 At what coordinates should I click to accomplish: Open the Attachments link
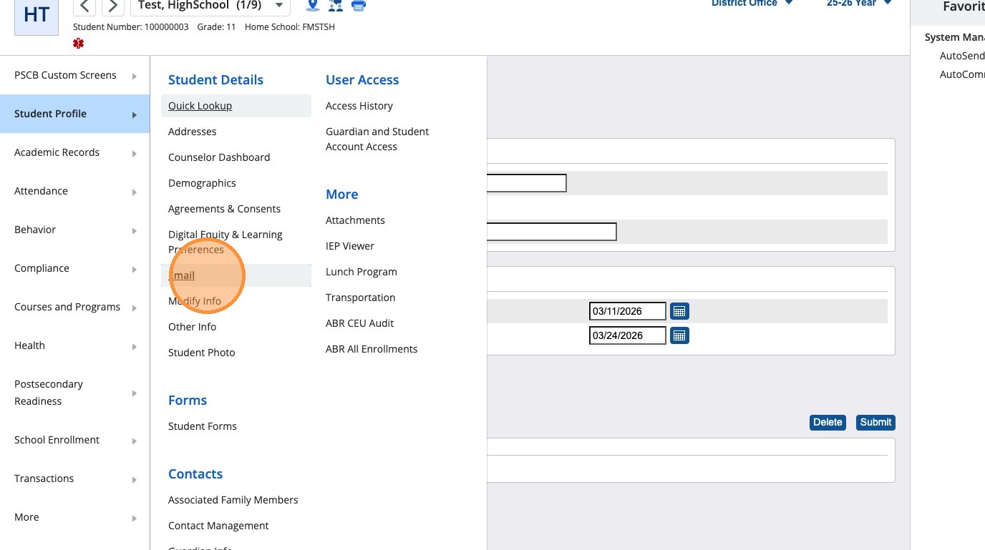[355, 220]
